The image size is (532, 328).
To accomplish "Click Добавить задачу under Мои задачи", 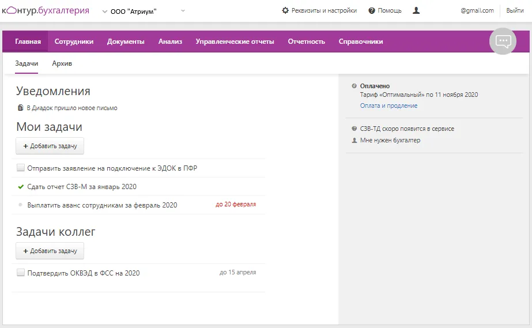I will click(x=50, y=146).
